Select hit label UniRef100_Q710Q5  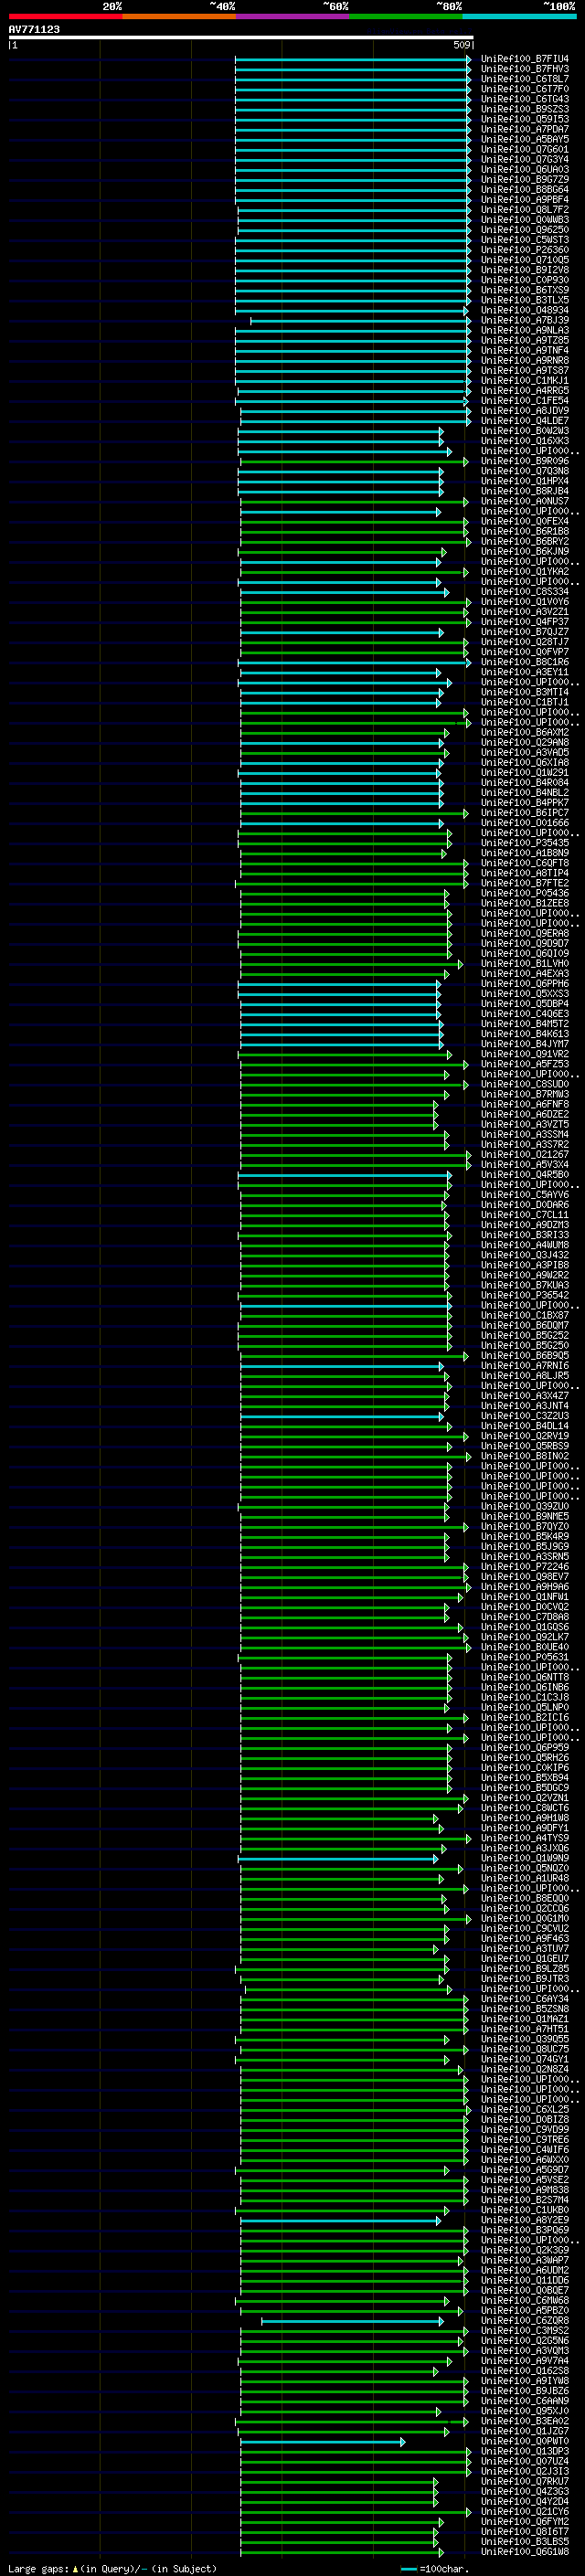[525, 260]
